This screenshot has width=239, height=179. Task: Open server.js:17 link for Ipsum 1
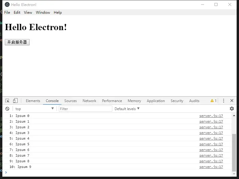(x=211, y=121)
